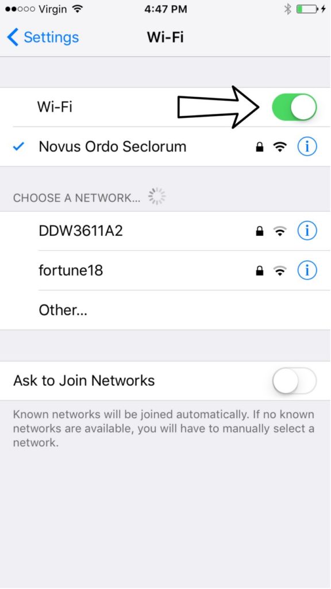Tap Other... to enter a network

click(165, 310)
